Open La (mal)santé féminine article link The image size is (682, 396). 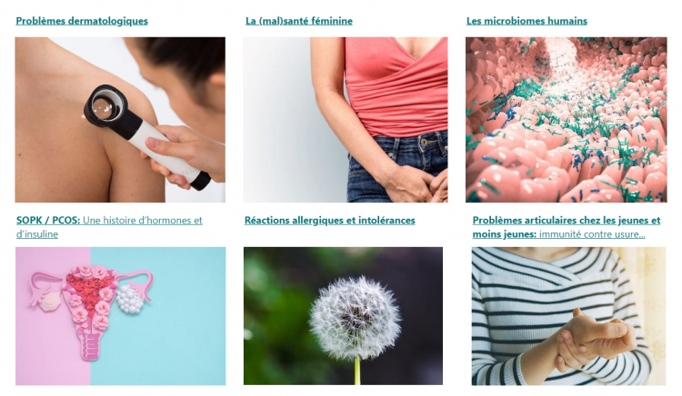click(x=299, y=21)
